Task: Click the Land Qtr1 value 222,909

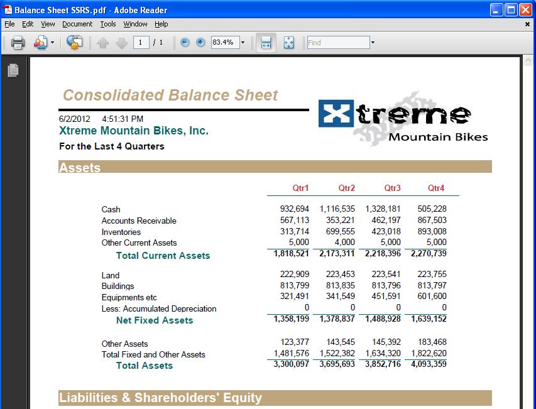Action: (x=295, y=274)
